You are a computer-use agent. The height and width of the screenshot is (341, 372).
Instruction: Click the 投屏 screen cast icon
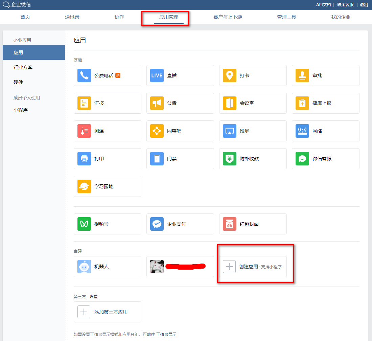tap(230, 131)
